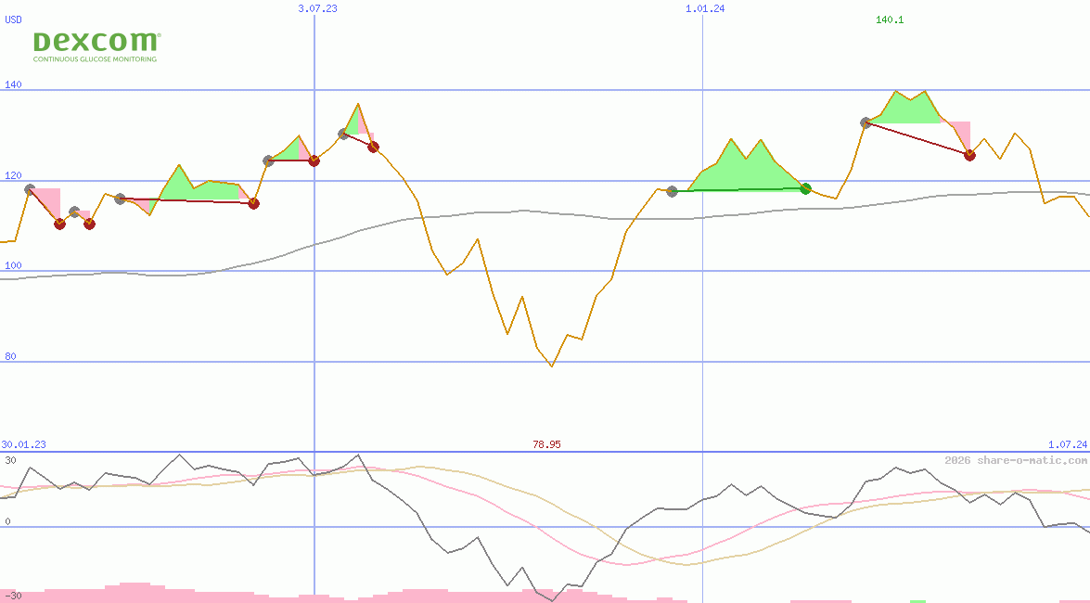1090x603 pixels.
Task: Click the 78.95 value label
Action: [x=547, y=444]
